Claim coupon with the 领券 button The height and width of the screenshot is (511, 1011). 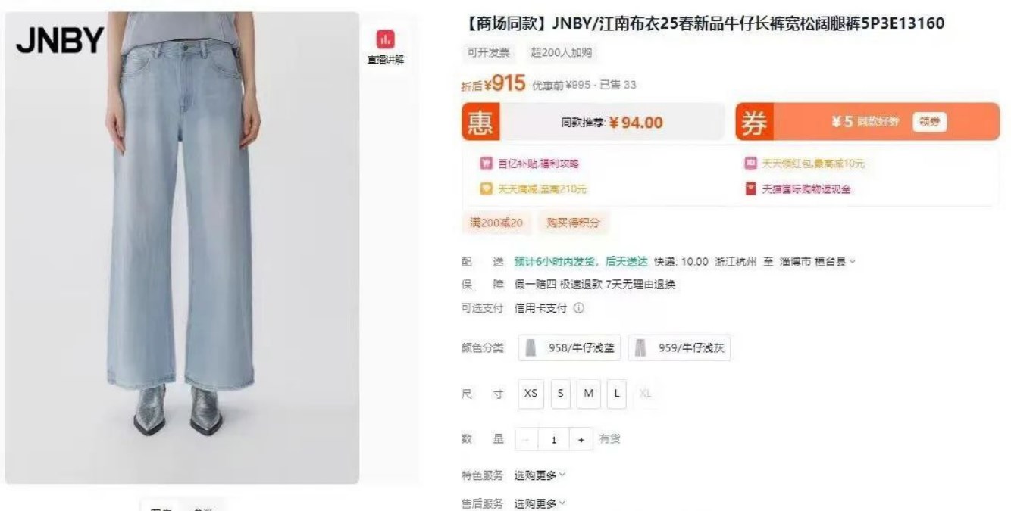[x=929, y=122]
